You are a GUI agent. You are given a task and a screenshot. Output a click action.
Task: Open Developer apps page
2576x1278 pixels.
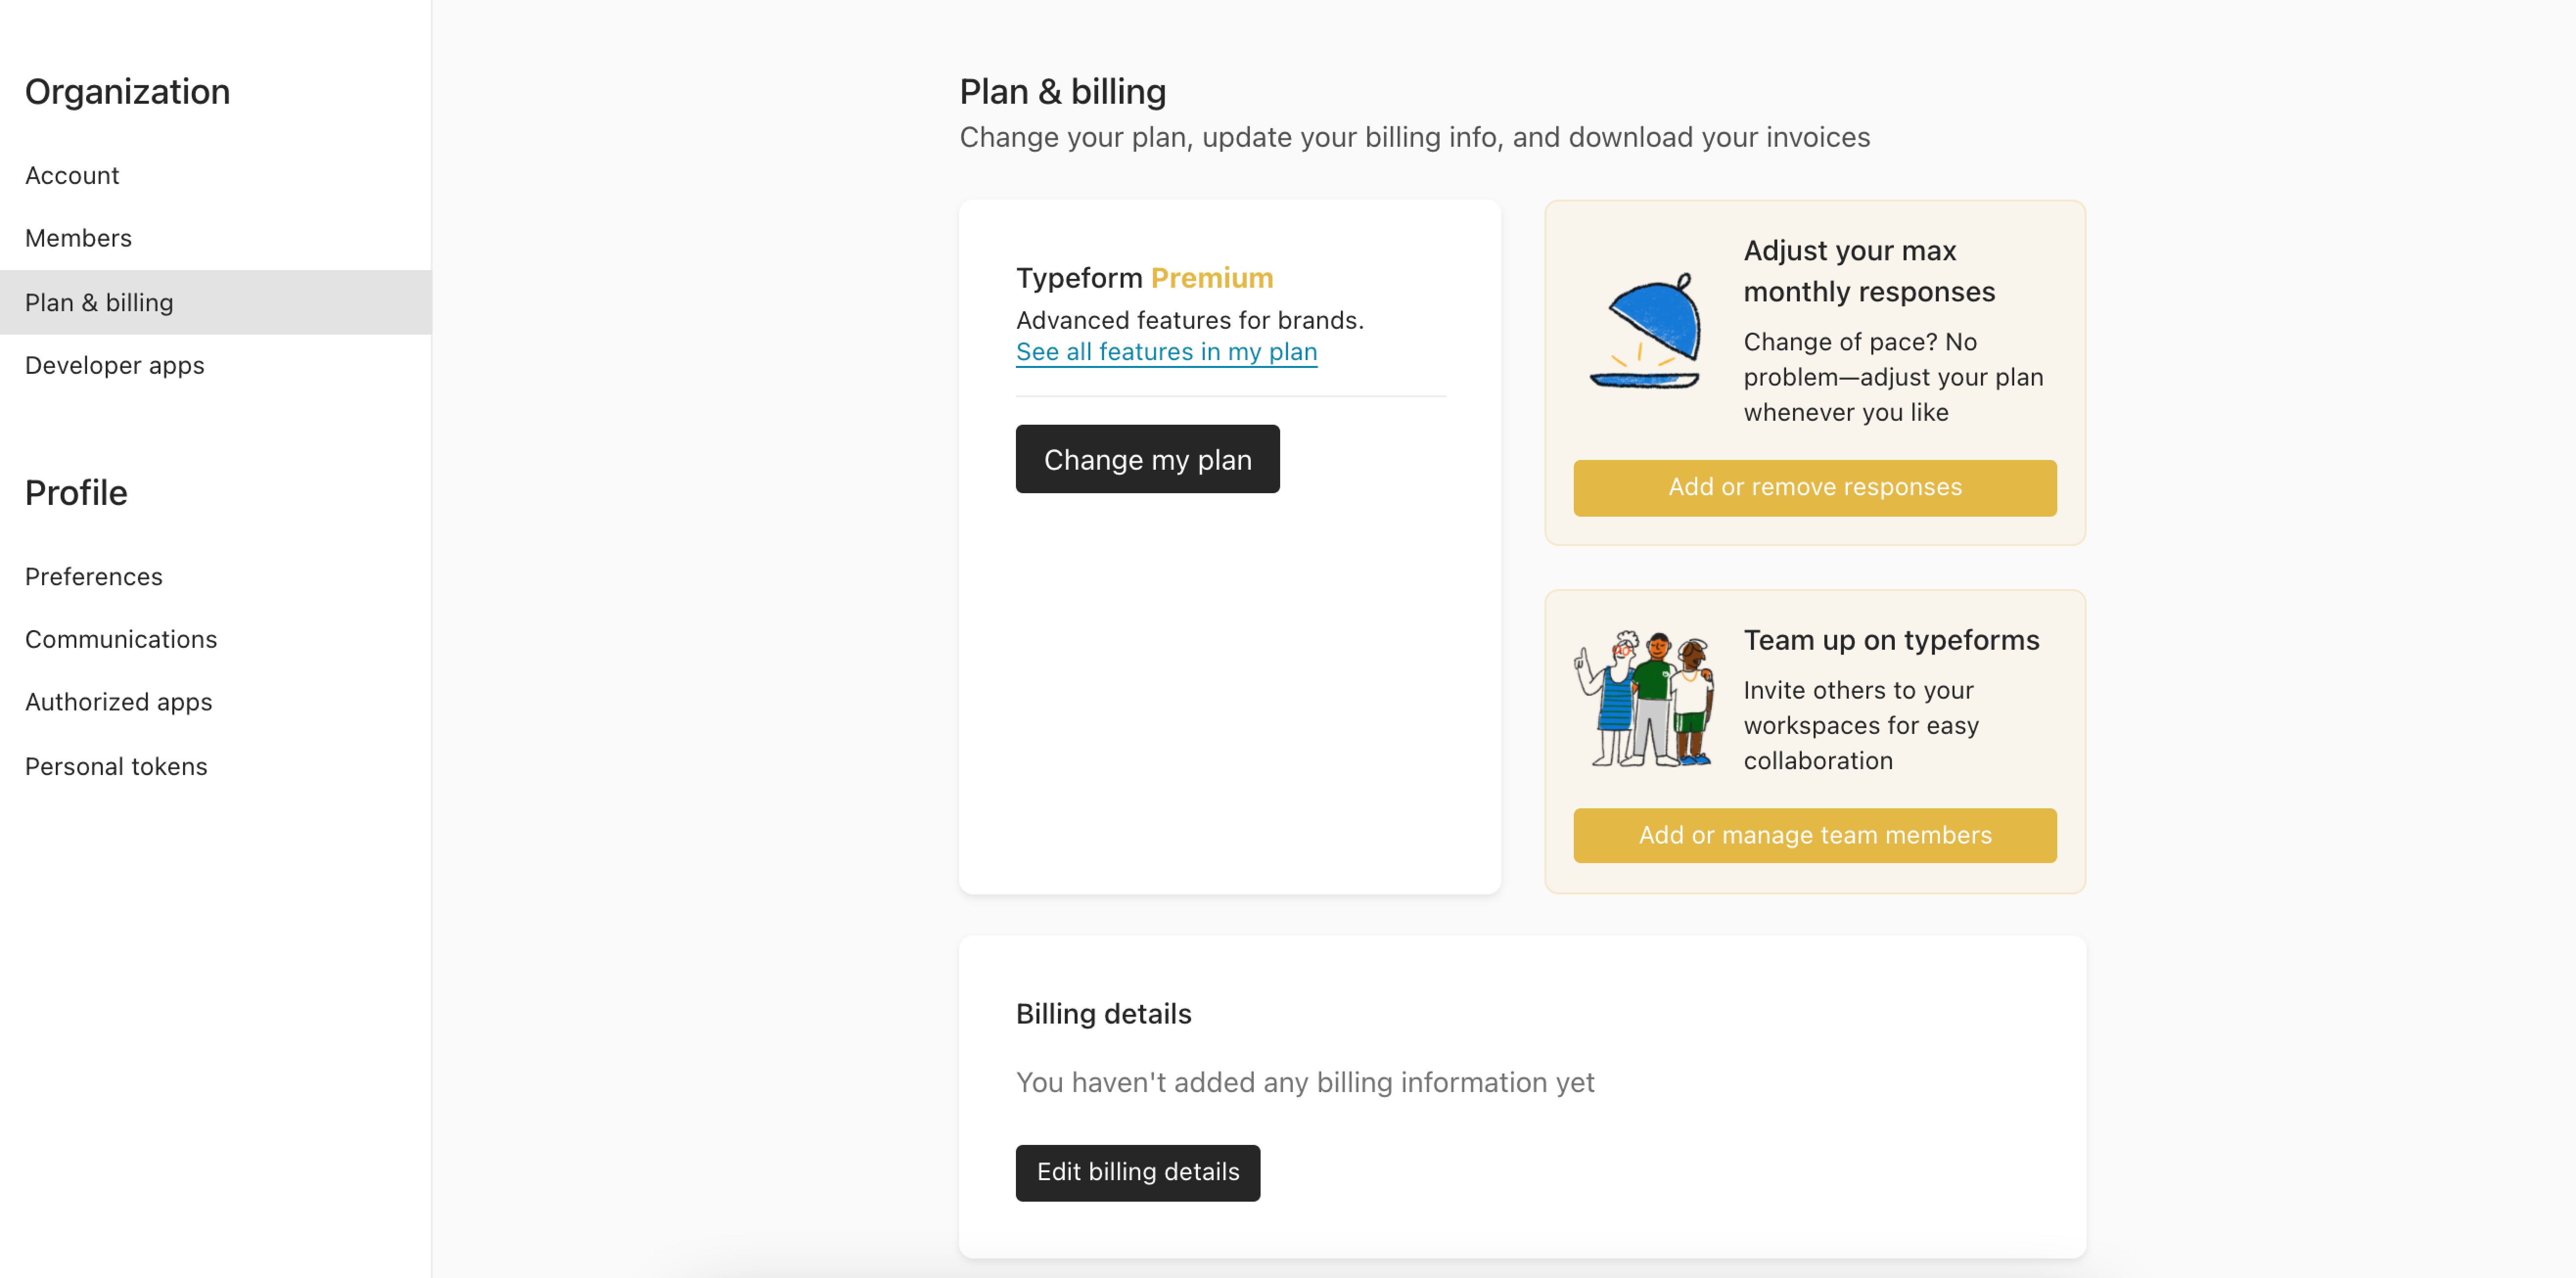[x=114, y=365]
